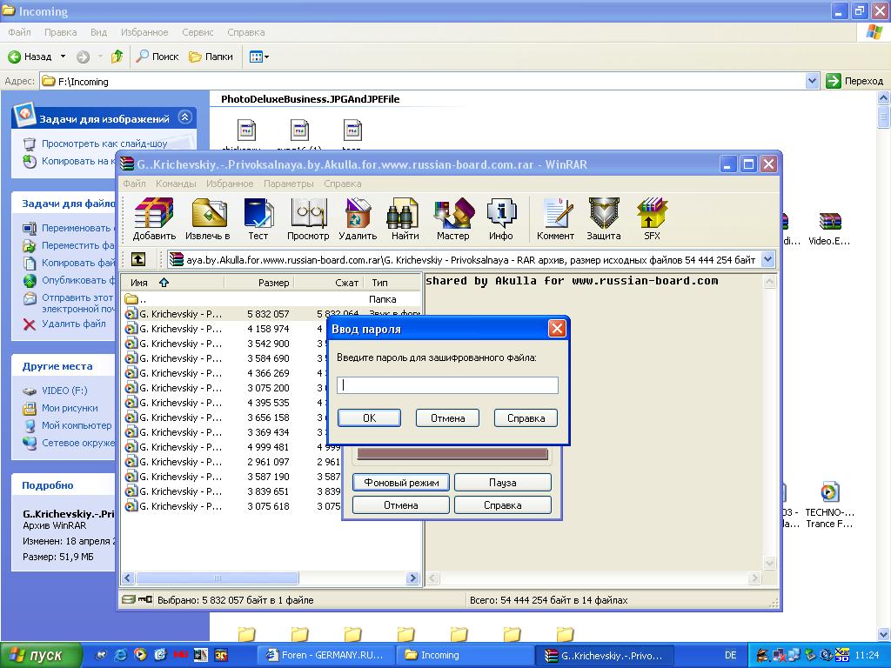Launch the Мастер (Wizard) toolbar icon

pyautogui.click(x=452, y=218)
